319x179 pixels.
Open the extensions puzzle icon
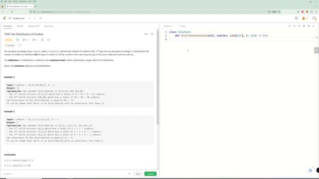pos(312,12)
